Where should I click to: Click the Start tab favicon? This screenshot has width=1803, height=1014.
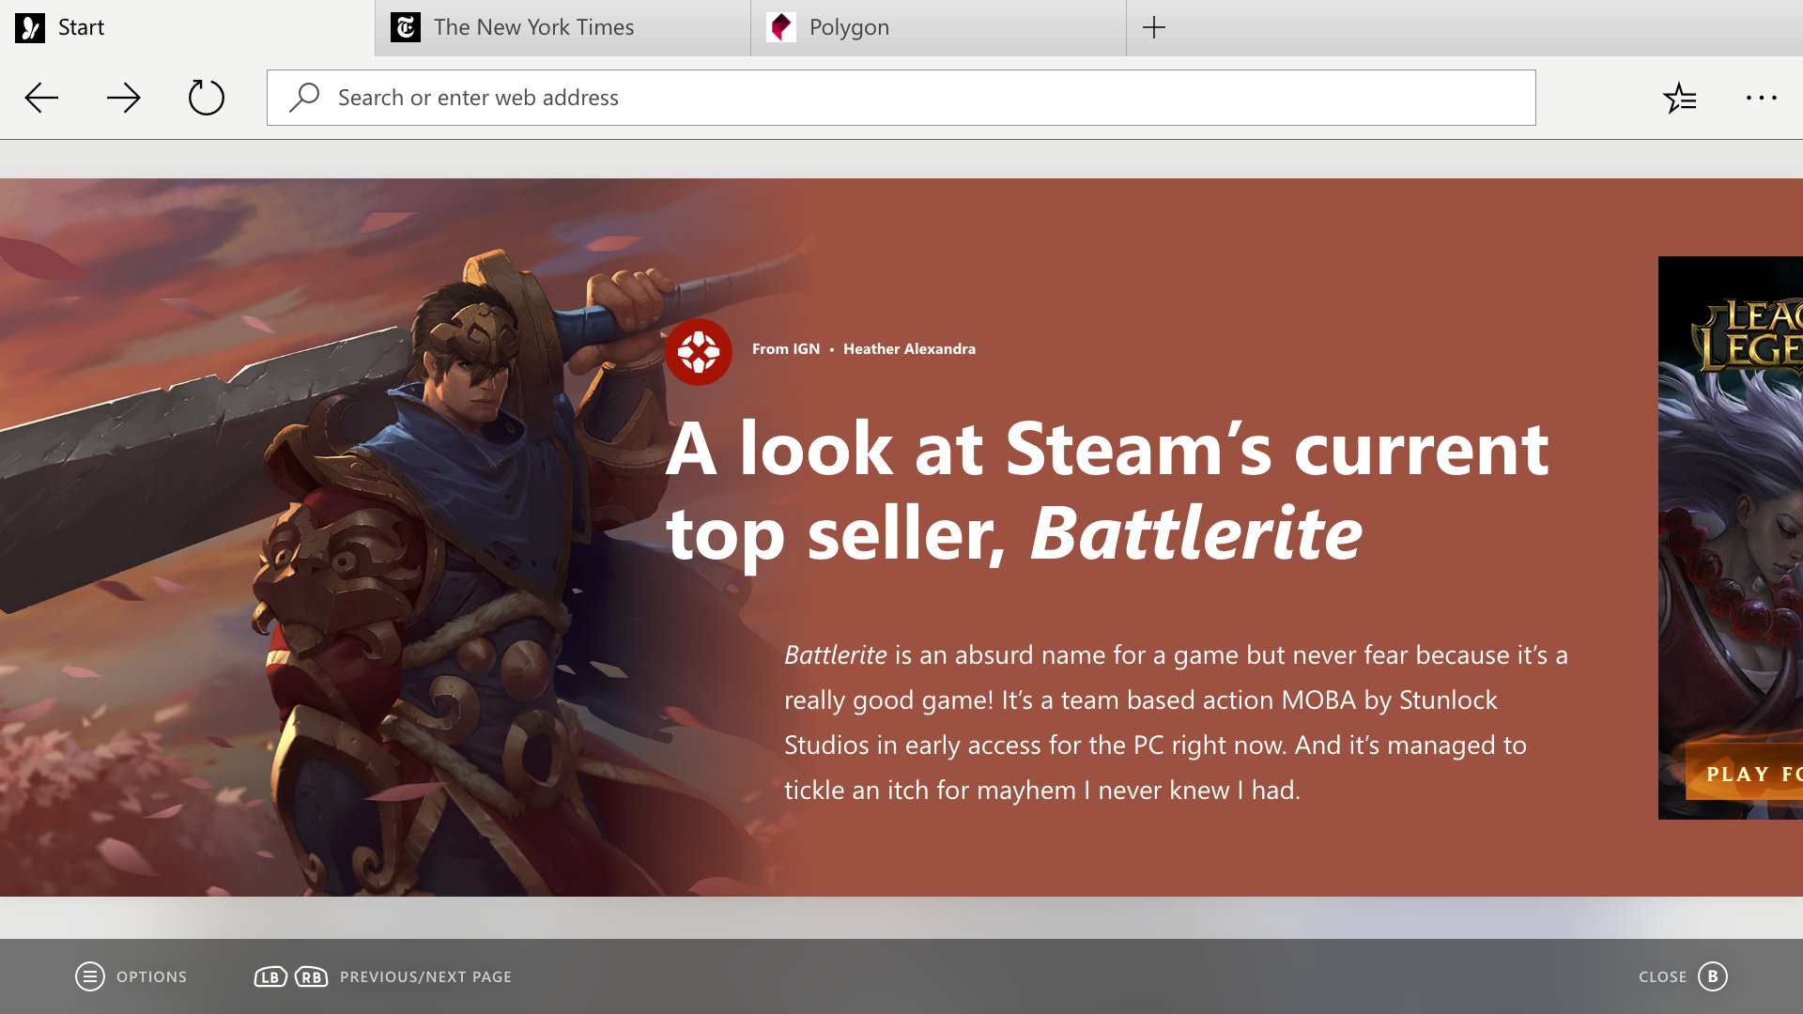30,27
